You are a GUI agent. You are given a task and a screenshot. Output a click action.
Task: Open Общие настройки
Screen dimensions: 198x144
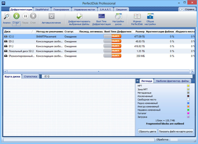pyautogui.click(x=150, y=17)
